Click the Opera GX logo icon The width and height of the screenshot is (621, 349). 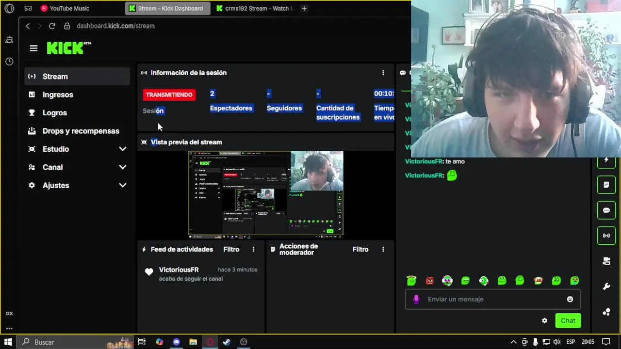(x=9, y=8)
